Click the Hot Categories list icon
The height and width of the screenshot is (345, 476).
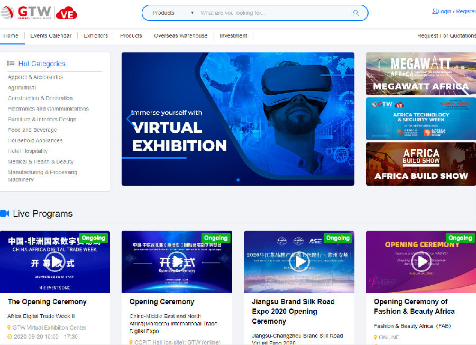tap(11, 63)
